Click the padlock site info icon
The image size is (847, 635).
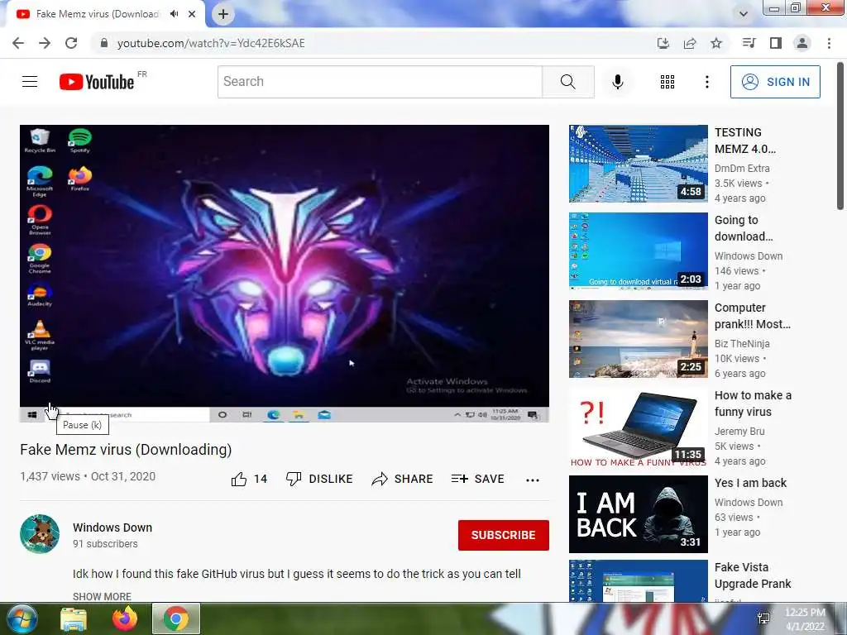104,43
